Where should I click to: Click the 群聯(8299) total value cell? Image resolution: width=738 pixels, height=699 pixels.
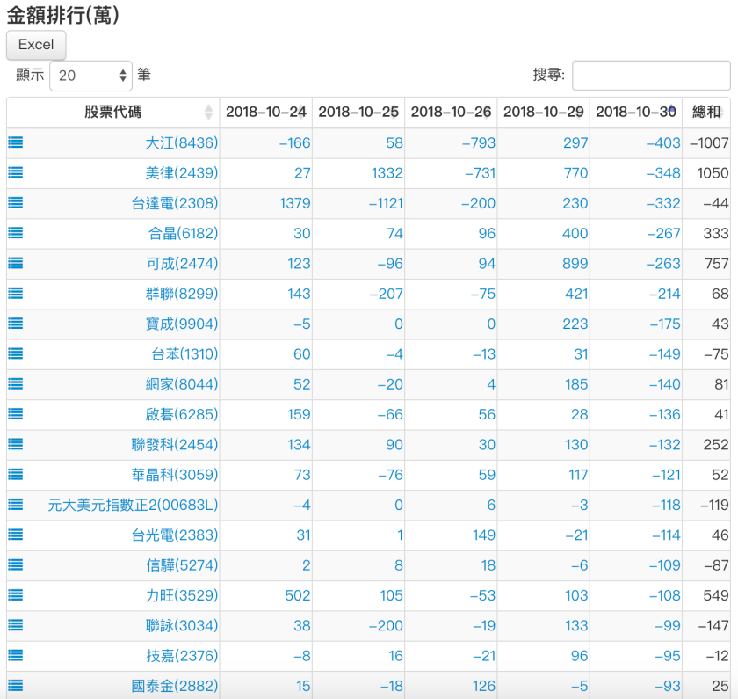pyautogui.click(x=720, y=293)
